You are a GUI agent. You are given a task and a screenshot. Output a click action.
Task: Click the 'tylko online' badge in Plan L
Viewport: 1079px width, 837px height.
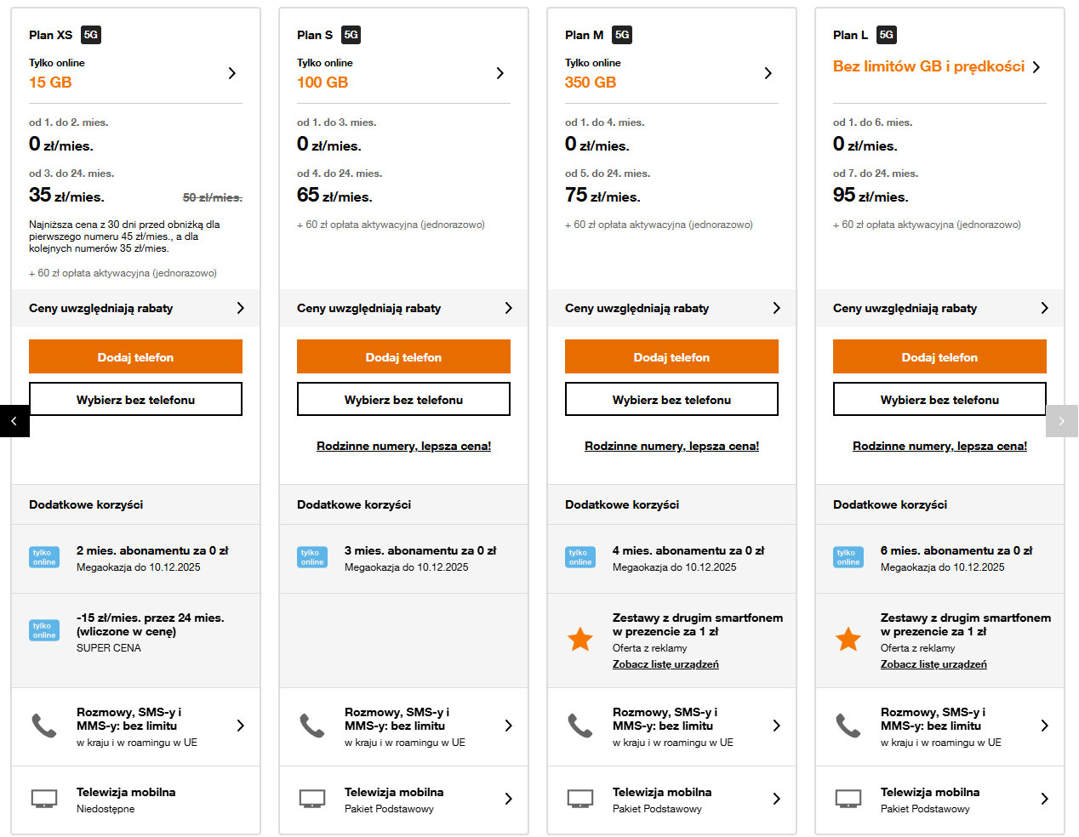(848, 557)
